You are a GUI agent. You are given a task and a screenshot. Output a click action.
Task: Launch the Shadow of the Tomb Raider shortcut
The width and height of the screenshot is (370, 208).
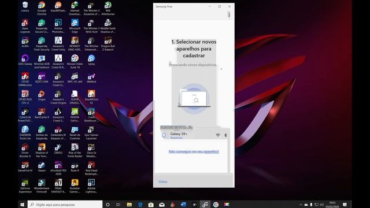(x=42, y=150)
